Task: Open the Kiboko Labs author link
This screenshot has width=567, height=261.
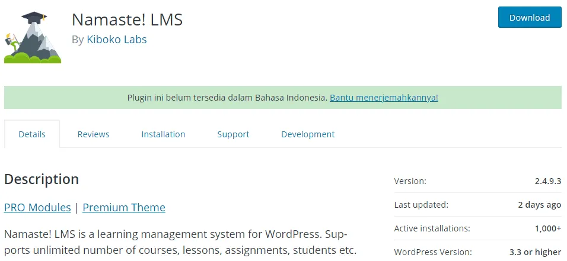Action: click(x=116, y=39)
